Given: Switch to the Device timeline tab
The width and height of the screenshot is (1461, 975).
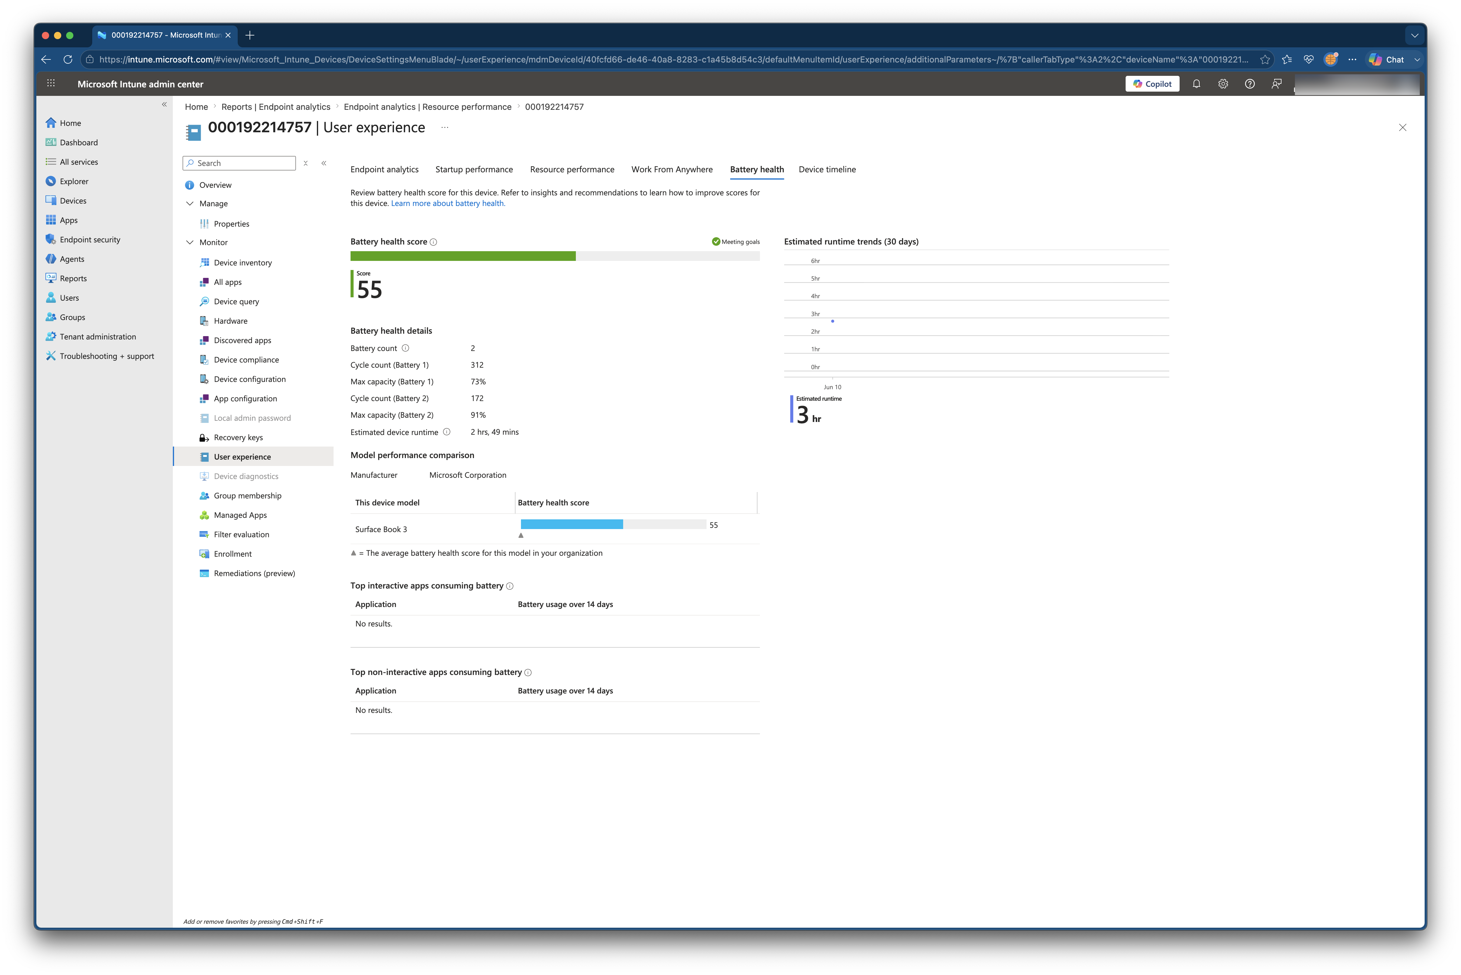Looking at the screenshot, I should 827,170.
